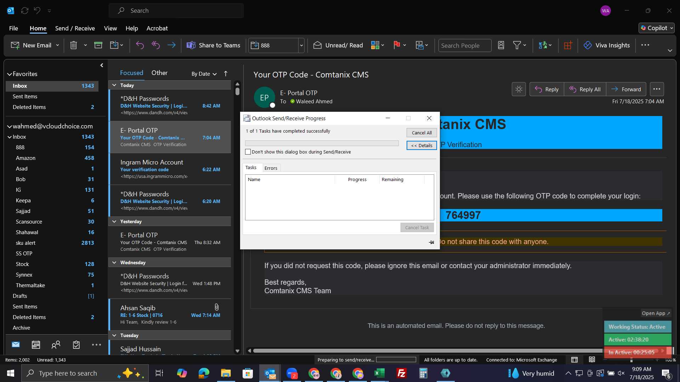Click Reply All button in reading pane
This screenshot has height=382, width=680.
pos(585,89)
